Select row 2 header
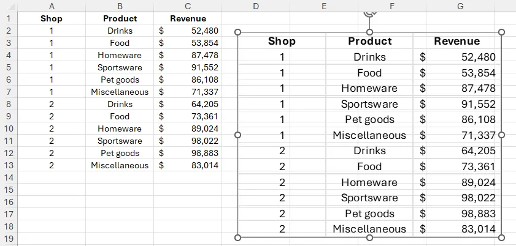516x246 pixels. point(9,31)
